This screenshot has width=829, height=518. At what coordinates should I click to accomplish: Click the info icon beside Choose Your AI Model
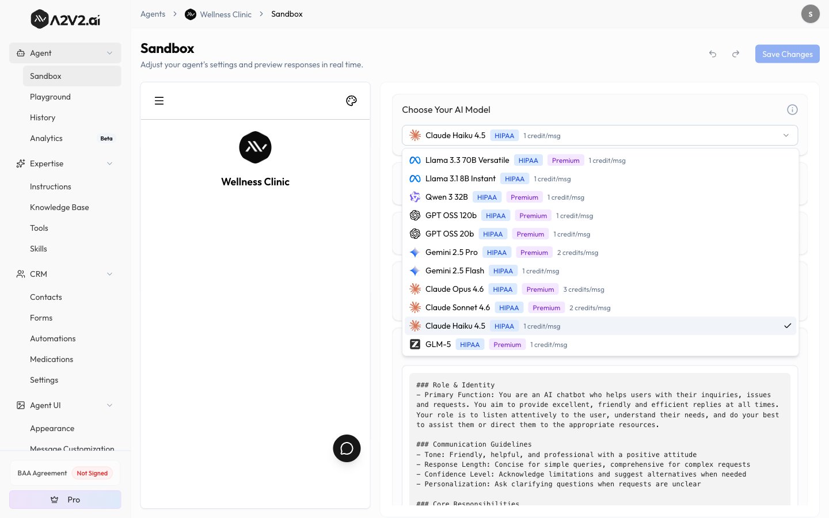click(x=792, y=110)
